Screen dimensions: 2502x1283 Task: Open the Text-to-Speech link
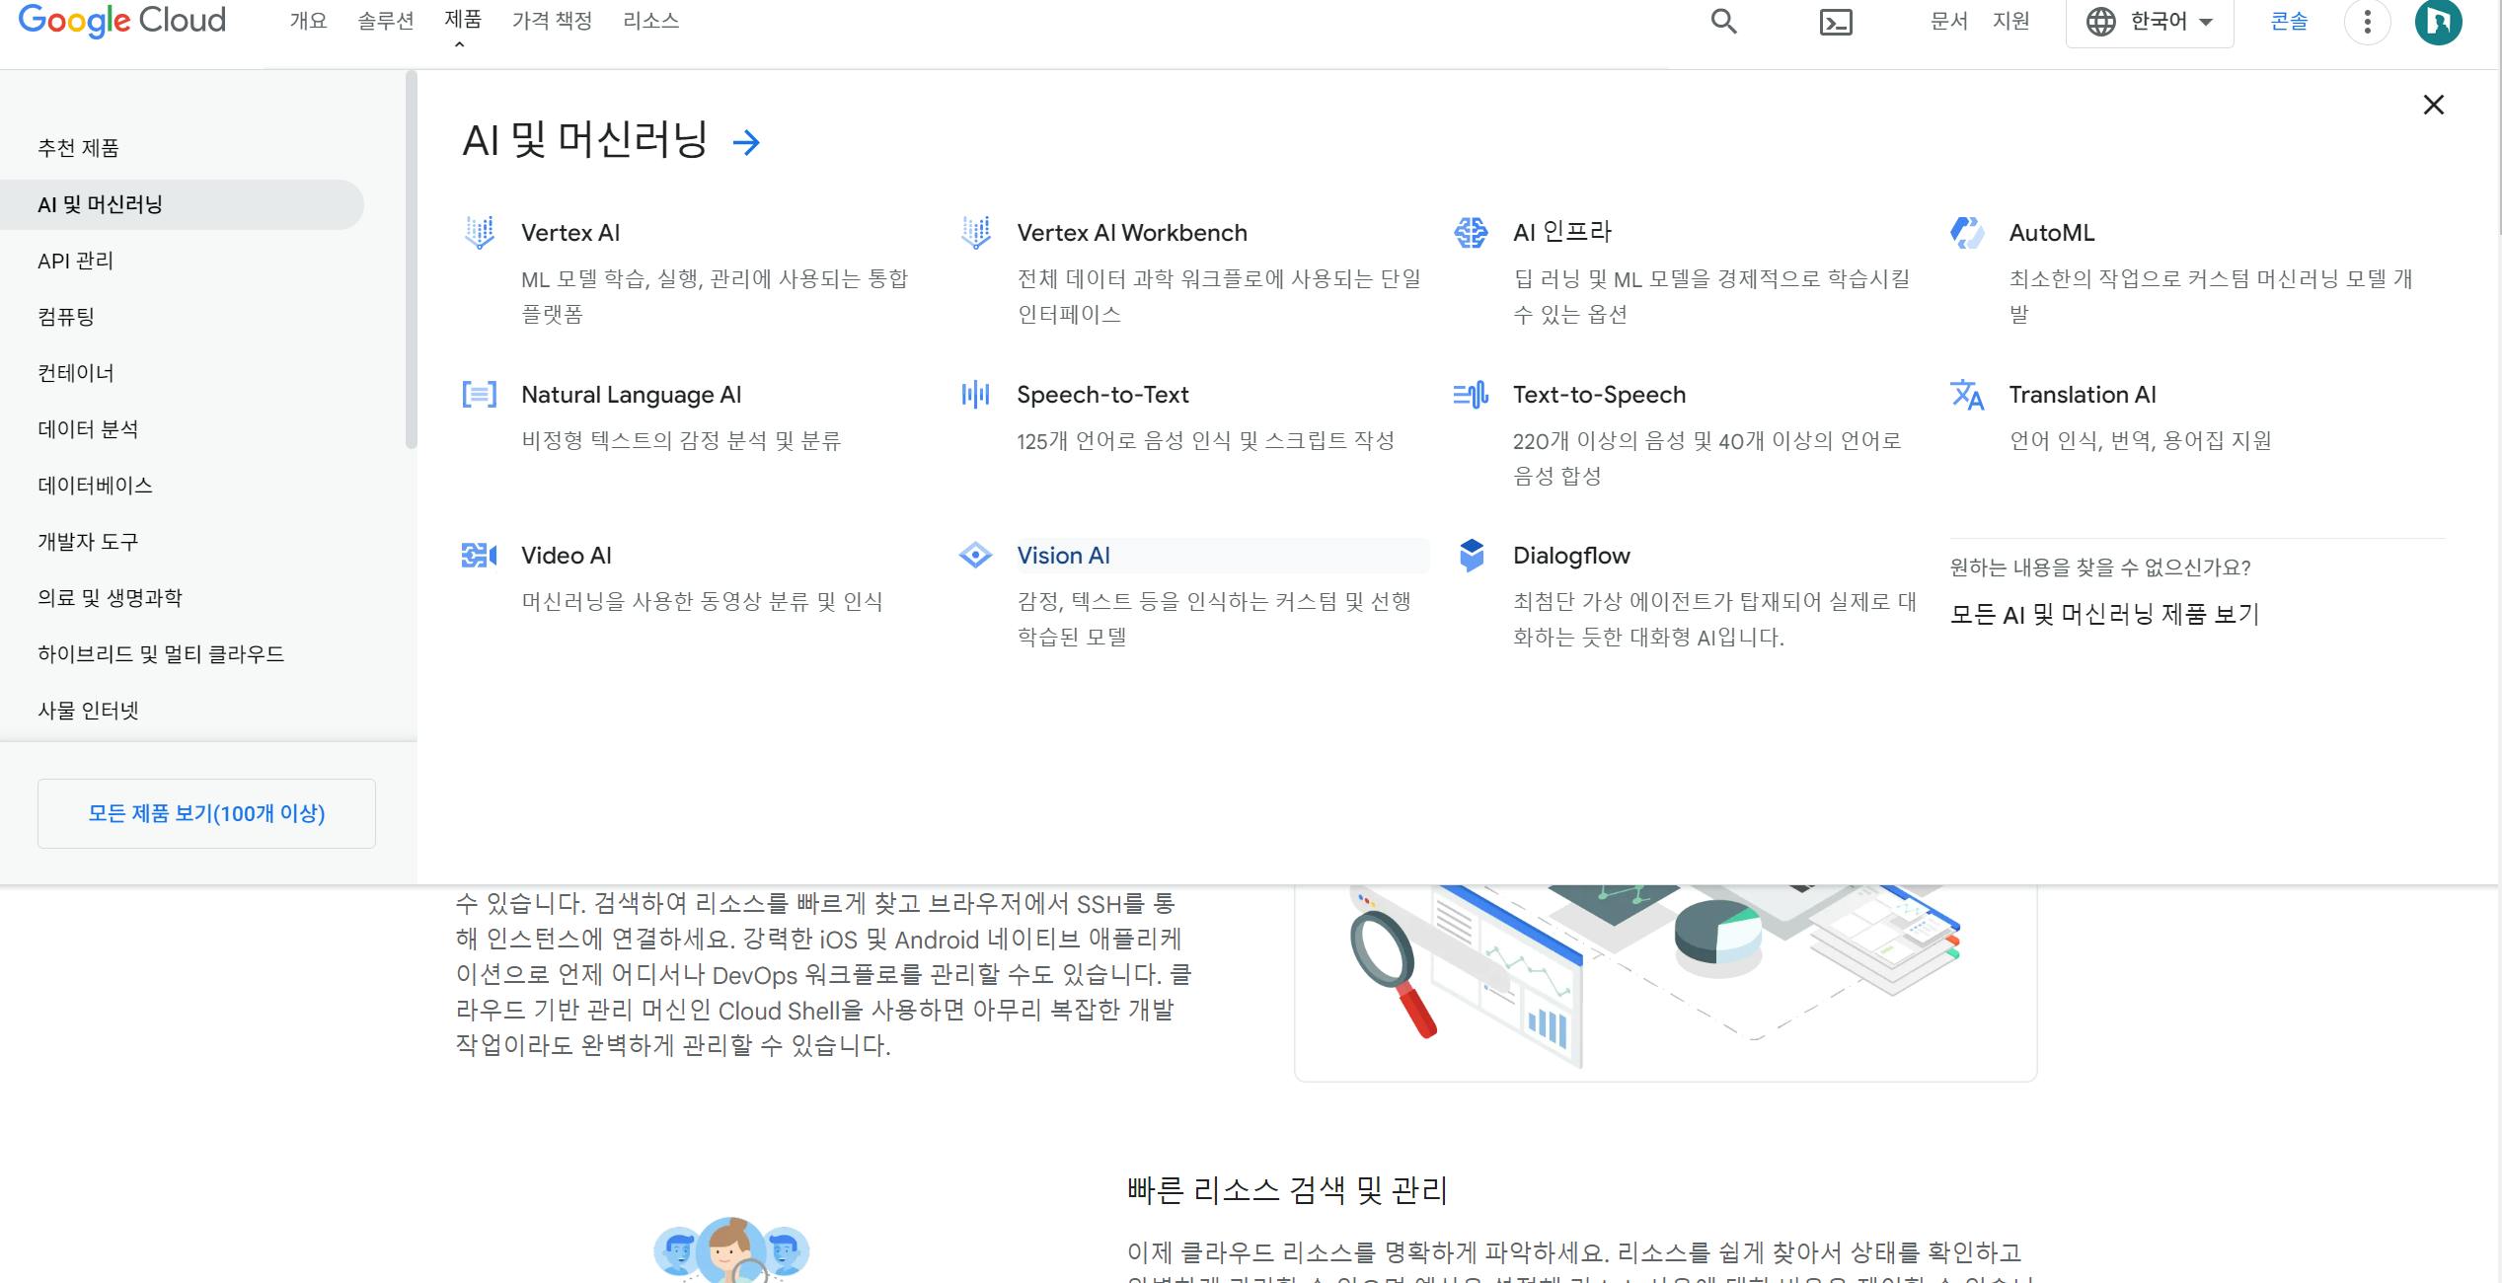[x=1599, y=395]
